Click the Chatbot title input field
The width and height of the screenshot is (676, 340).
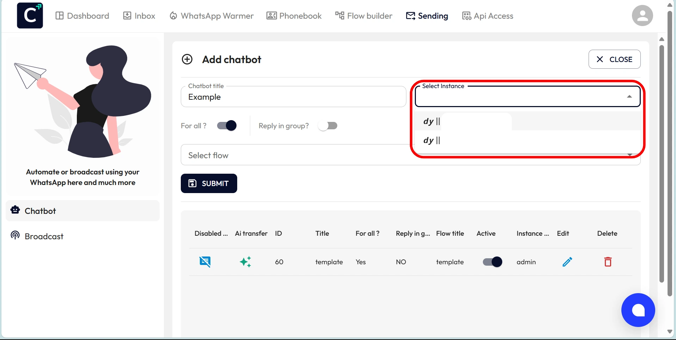pyautogui.click(x=293, y=97)
